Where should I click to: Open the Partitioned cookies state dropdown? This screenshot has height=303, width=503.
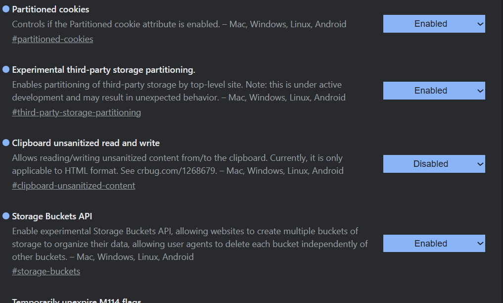pos(434,24)
